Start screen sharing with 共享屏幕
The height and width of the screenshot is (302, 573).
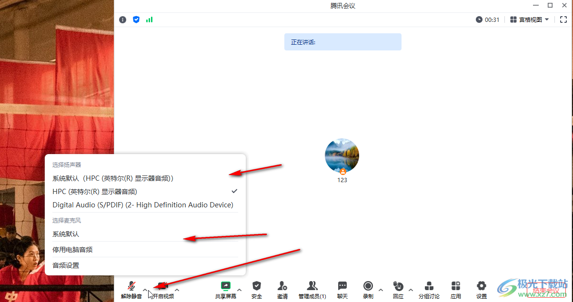225,290
